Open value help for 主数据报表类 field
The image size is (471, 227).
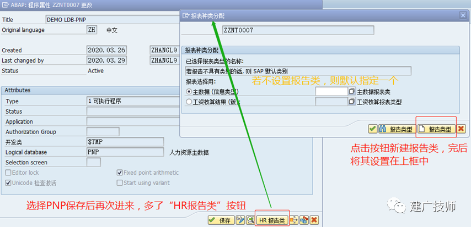[352, 91]
